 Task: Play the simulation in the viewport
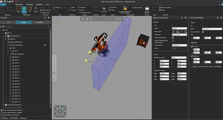pyautogui.click(x=91, y=19)
